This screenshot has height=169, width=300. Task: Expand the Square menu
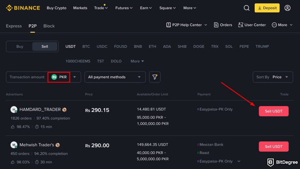[167, 8]
